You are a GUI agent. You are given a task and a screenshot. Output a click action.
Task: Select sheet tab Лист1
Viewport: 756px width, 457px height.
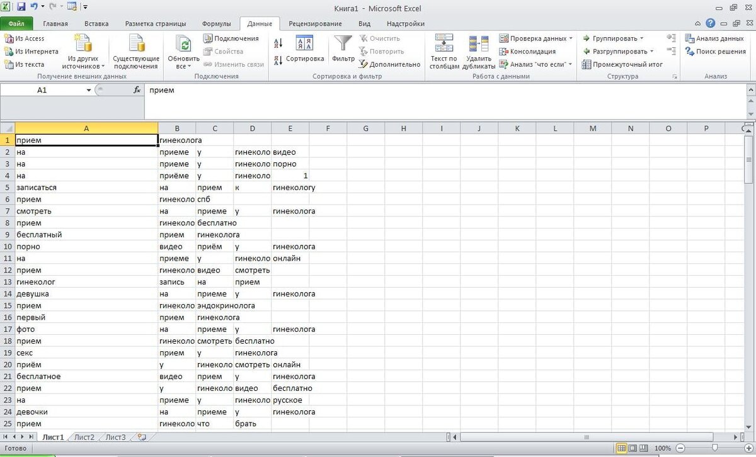54,437
